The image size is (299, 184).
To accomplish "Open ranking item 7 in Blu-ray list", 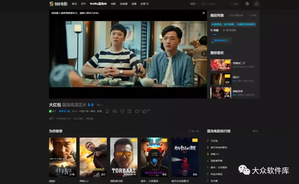I will point(214,181).
